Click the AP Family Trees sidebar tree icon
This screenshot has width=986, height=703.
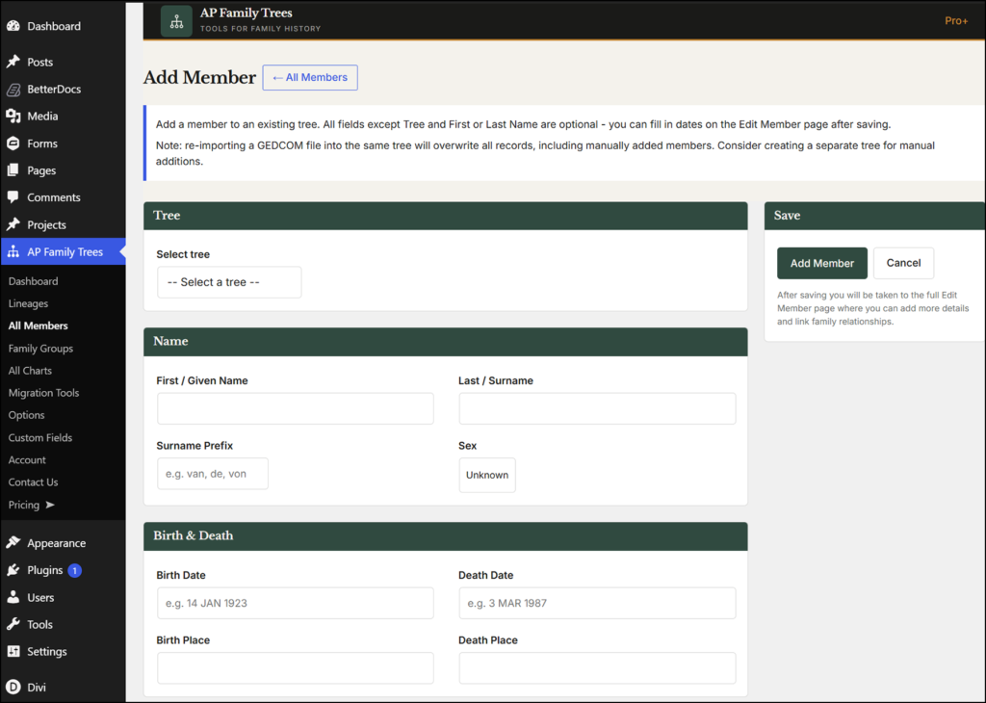click(x=13, y=251)
